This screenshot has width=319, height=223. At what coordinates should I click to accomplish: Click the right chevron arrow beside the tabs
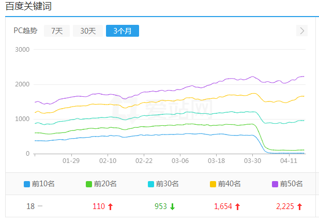tap(302, 31)
